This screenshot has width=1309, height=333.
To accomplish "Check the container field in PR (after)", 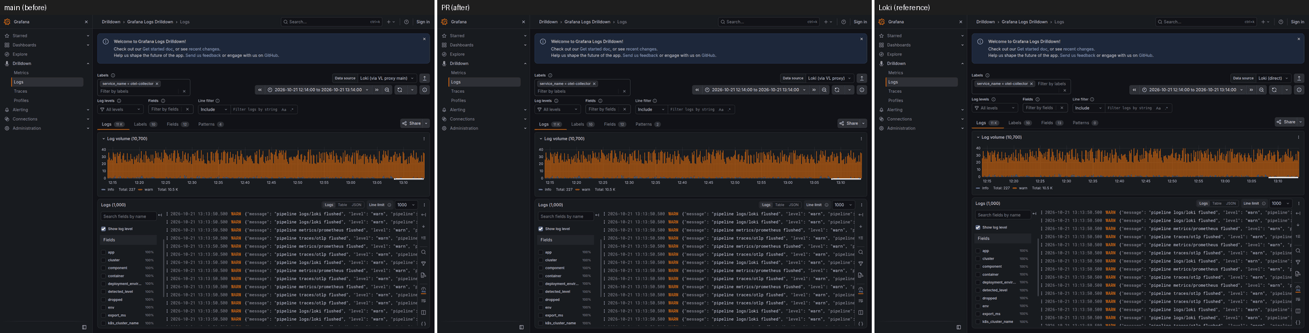I will click(540, 276).
